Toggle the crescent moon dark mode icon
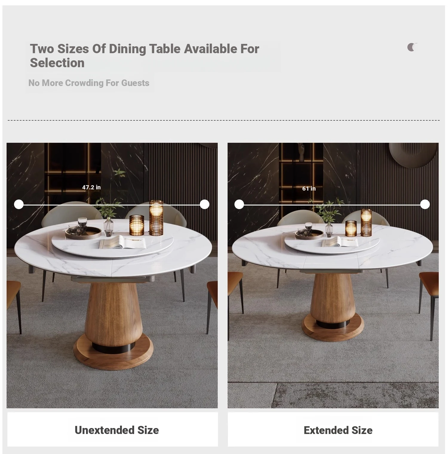Viewport: 448px width, 454px height. tap(412, 47)
